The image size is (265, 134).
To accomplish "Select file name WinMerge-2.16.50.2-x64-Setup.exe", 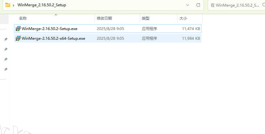I will [x=53, y=39].
